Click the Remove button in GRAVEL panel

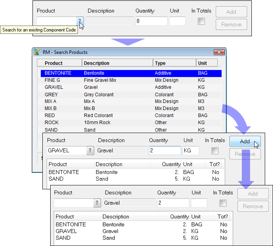click(245, 154)
